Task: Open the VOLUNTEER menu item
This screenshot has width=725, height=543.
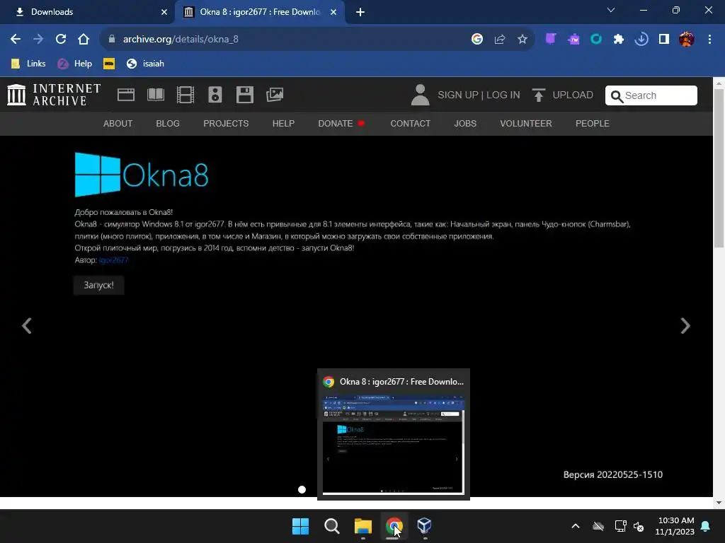Action: pyautogui.click(x=526, y=124)
